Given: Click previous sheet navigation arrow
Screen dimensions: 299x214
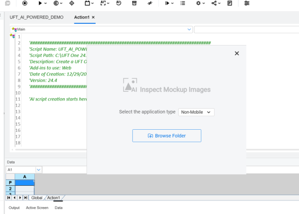Looking at the screenshot, I should tap(15, 198).
